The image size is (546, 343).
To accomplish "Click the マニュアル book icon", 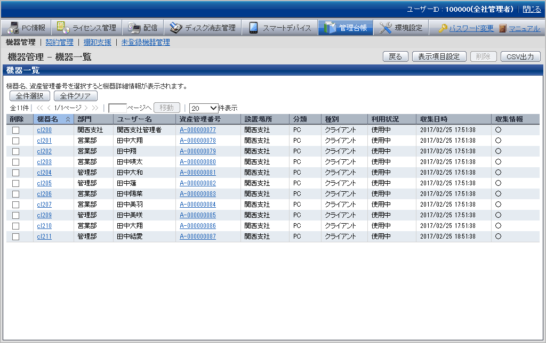I will (x=503, y=29).
